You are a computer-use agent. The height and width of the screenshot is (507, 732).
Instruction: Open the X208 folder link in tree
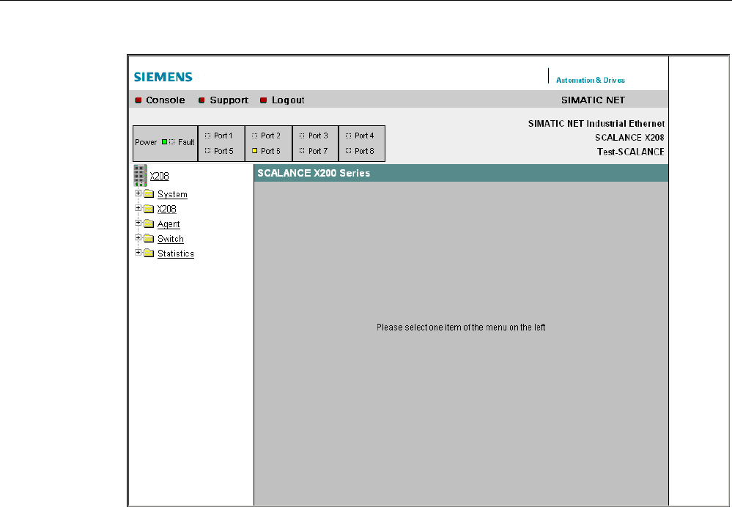point(166,209)
